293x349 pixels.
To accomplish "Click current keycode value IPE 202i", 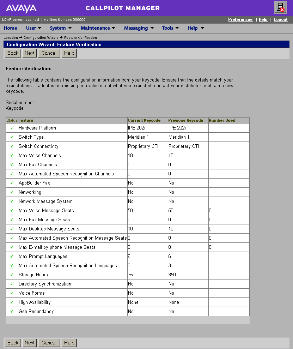I will coord(136,128).
